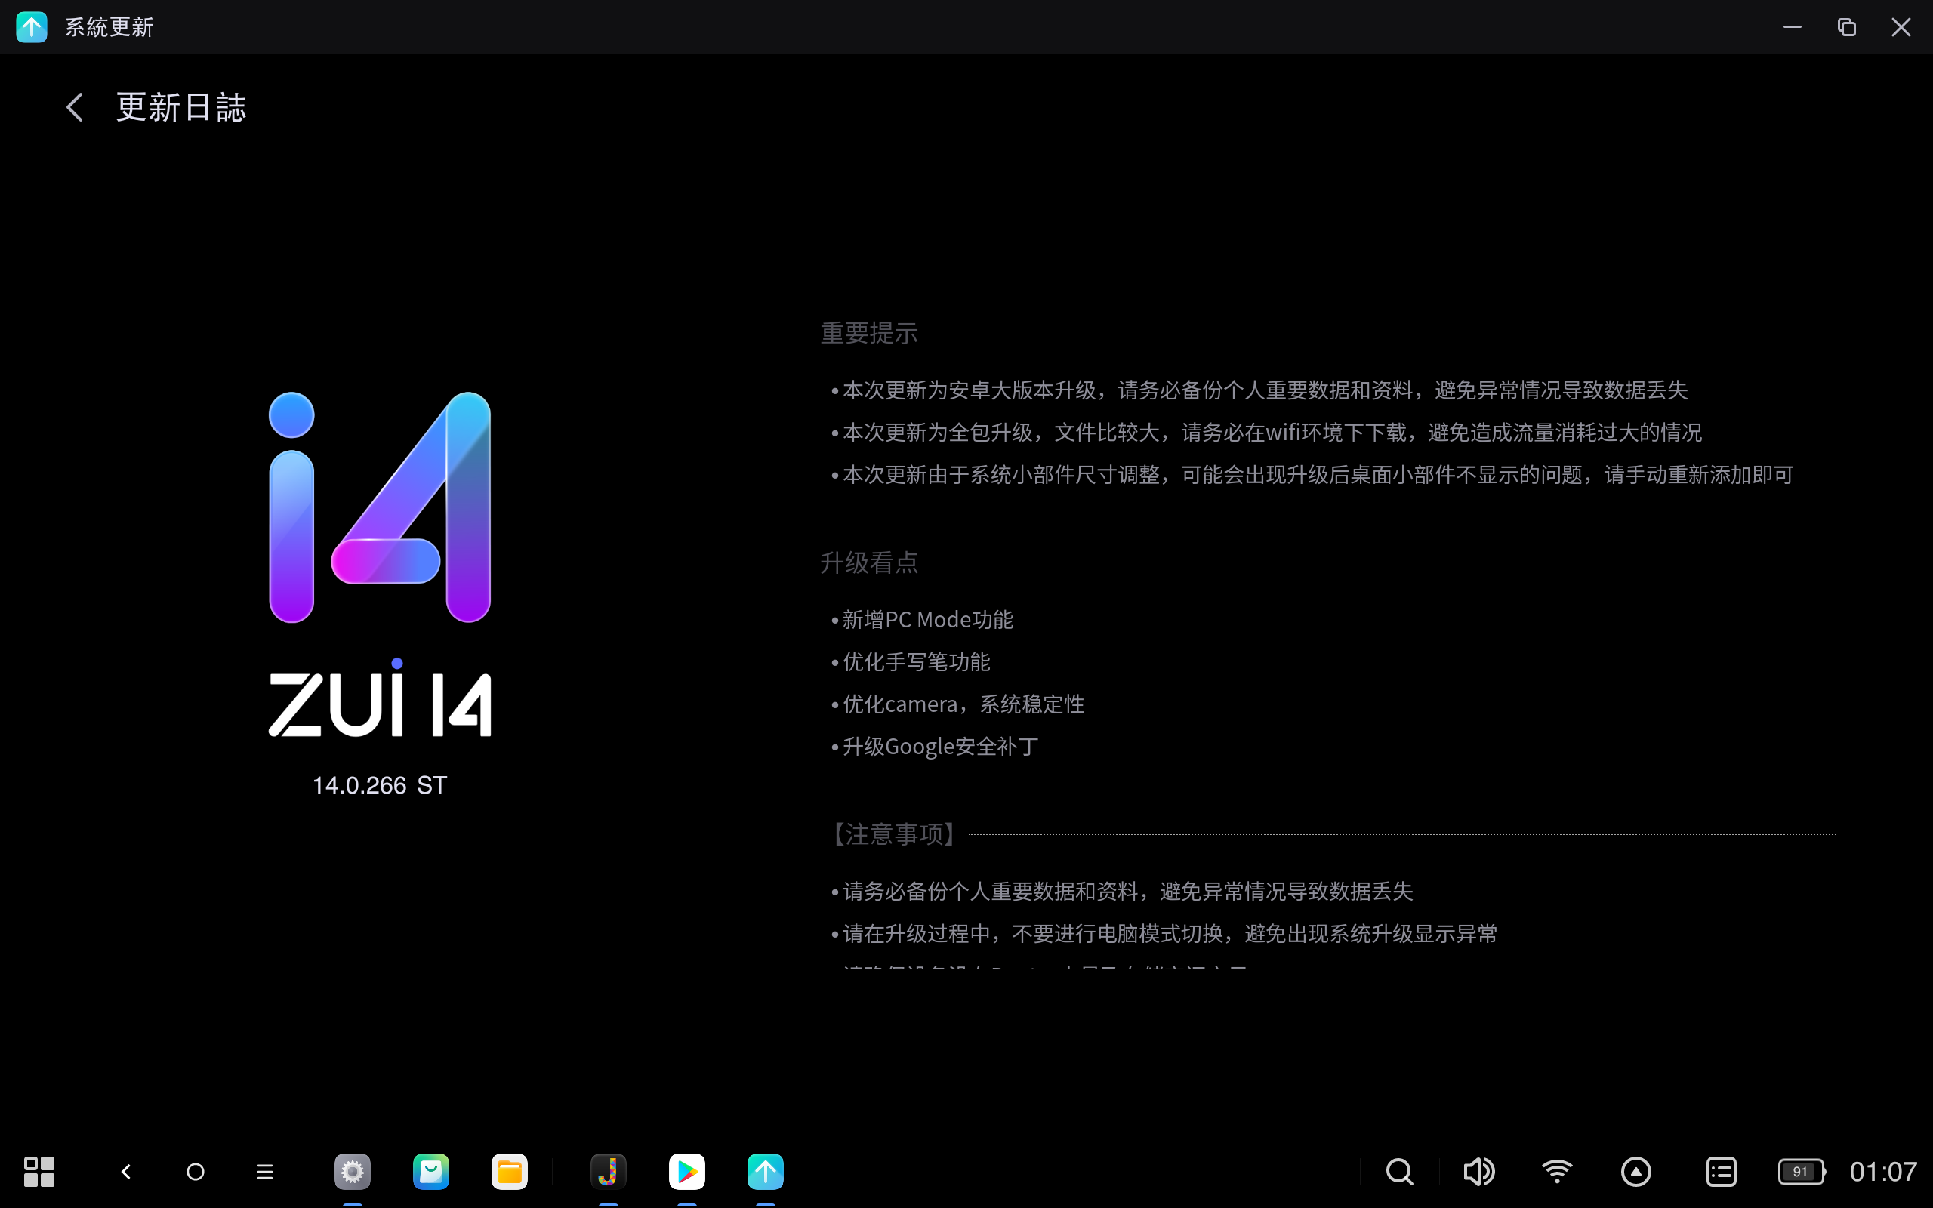Image resolution: width=1933 pixels, height=1208 pixels.
Task: Close the System Update window
Action: tap(1901, 27)
